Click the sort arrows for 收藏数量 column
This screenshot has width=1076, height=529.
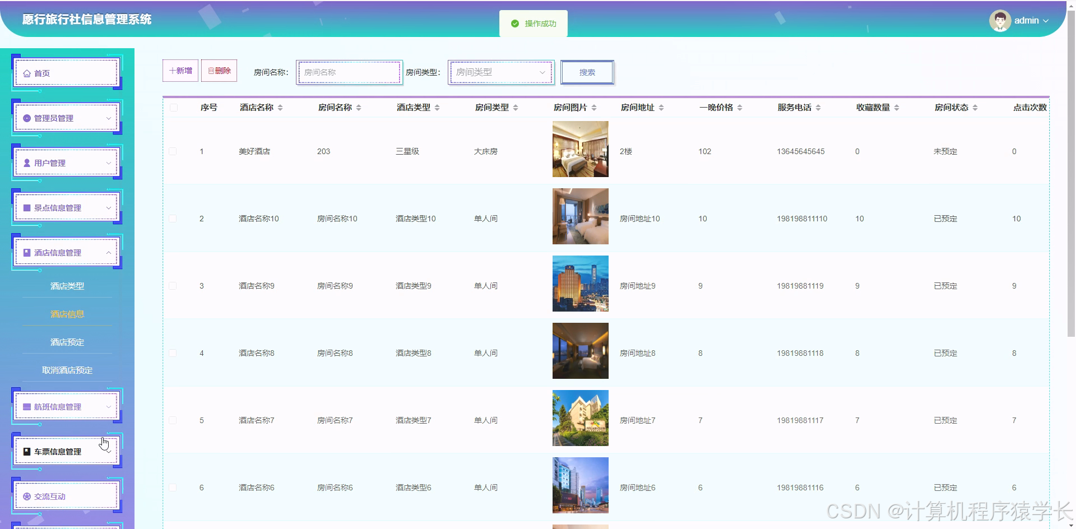click(x=897, y=108)
